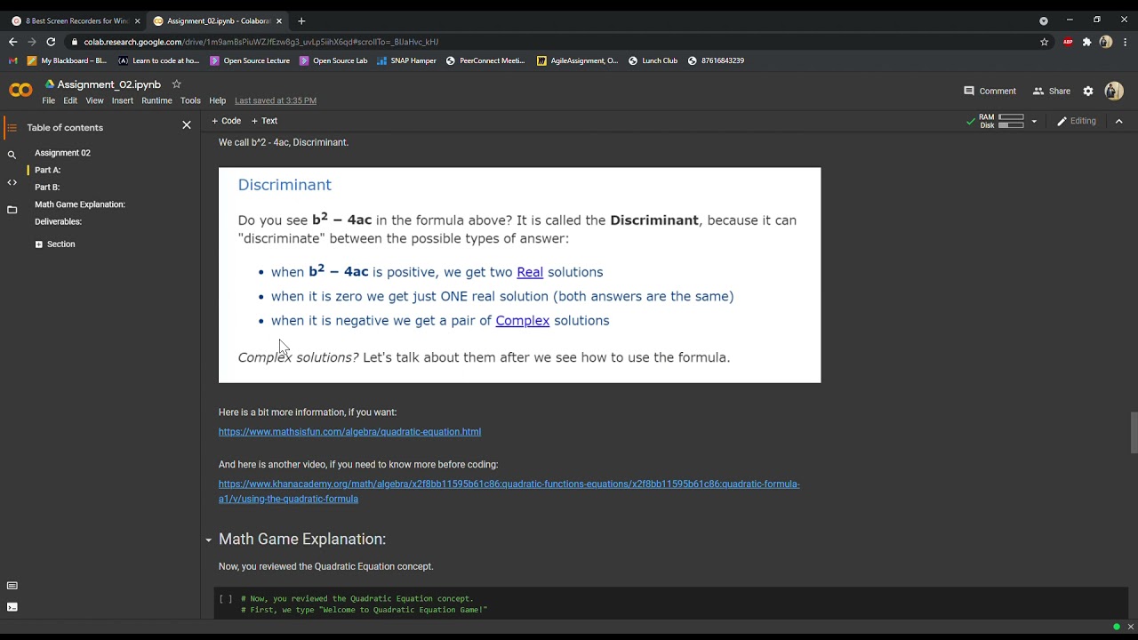Open the mathsisfun quadratic equation link
The width and height of the screenshot is (1138, 640).
349,432
